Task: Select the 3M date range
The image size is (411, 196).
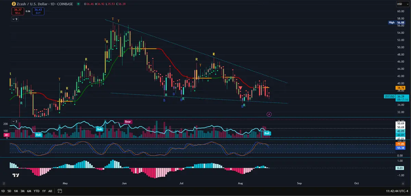Action: (22, 191)
